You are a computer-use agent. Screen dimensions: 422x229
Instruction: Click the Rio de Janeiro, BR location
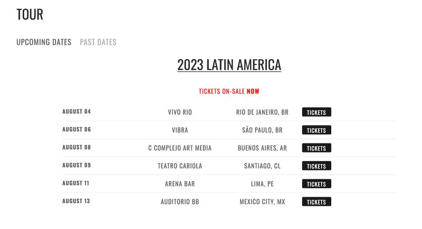point(262,112)
